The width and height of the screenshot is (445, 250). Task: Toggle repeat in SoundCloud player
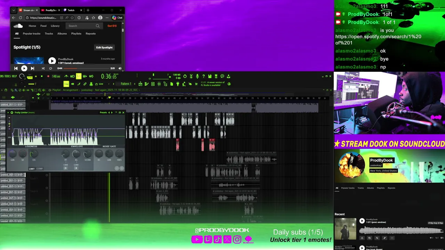click(x=51, y=68)
